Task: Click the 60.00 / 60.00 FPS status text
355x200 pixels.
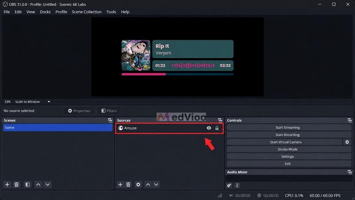Action: [325, 196]
